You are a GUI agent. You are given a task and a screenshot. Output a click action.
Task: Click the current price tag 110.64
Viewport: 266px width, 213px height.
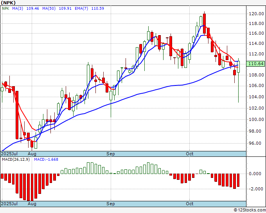(255, 64)
